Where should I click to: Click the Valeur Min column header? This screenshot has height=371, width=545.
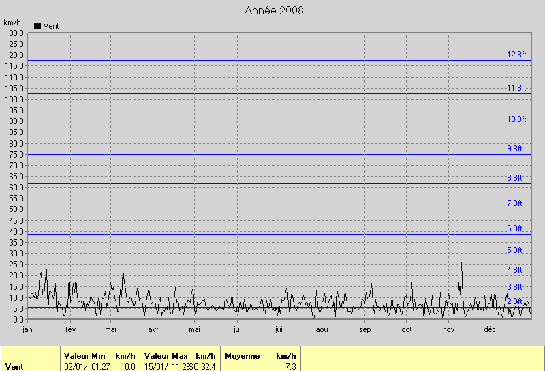tap(84, 356)
